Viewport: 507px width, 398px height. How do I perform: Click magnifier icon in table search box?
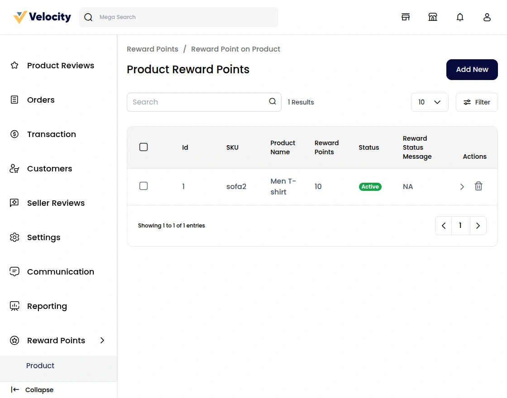click(x=273, y=101)
